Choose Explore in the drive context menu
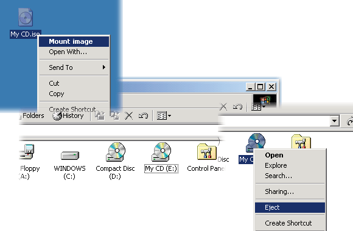353x231 pixels. tap(290, 165)
